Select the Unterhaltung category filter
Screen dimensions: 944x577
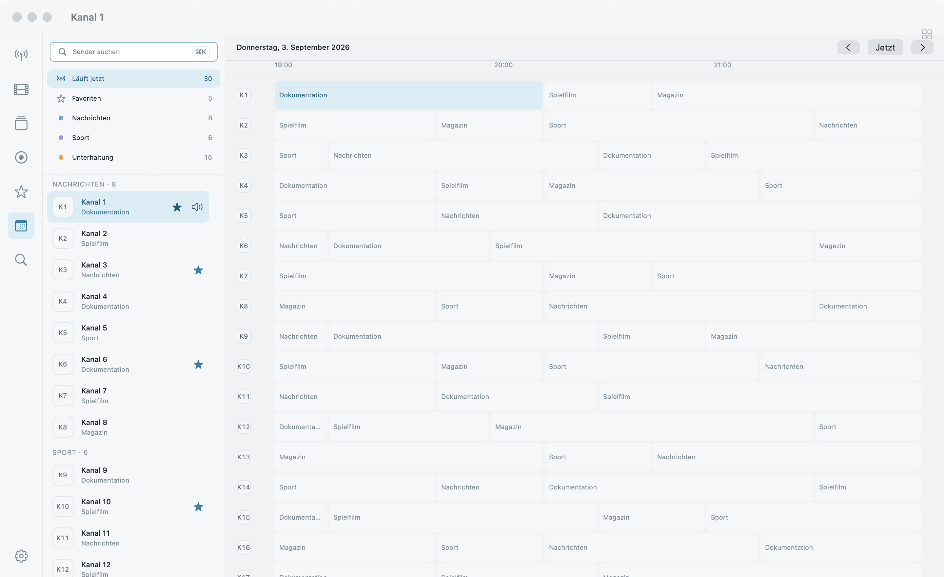pos(133,157)
